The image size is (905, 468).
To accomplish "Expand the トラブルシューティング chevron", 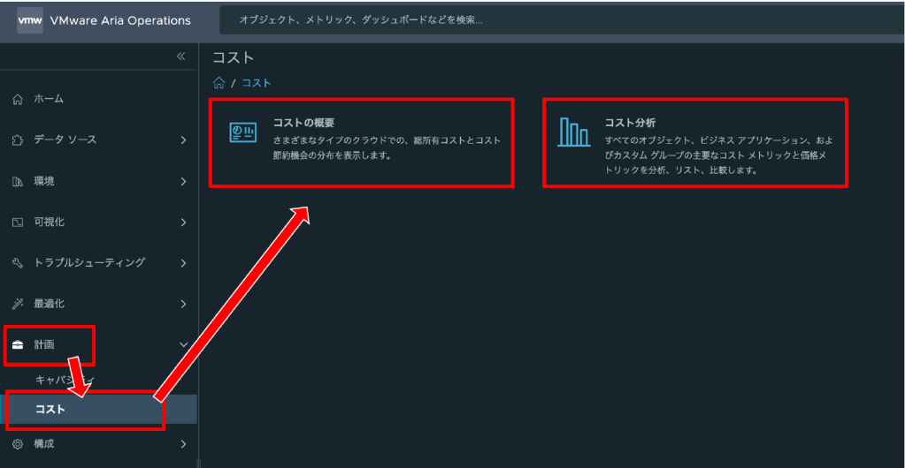I will [x=183, y=263].
